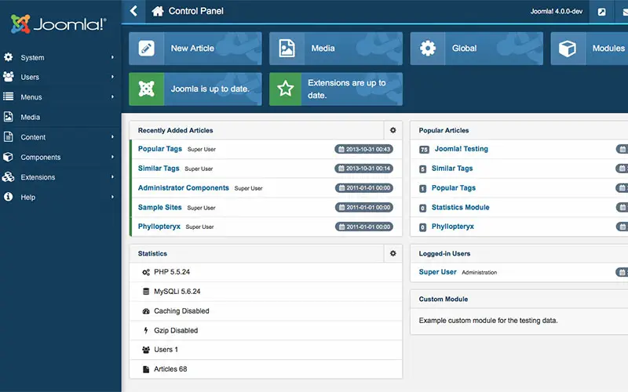The width and height of the screenshot is (628, 392).
Task: Click the MySQLi database icon
Action: coord(146,292)
